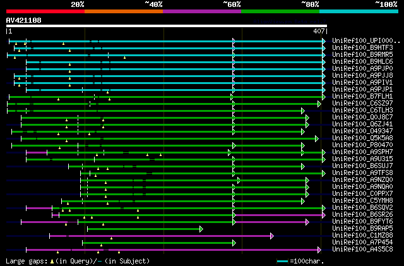
Task: Click the end position label 407
Action: click(x=319, y=31)
